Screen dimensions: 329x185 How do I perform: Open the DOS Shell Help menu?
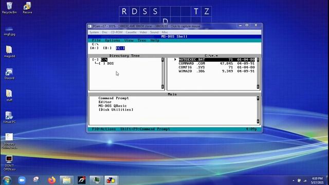click(155, 40)
